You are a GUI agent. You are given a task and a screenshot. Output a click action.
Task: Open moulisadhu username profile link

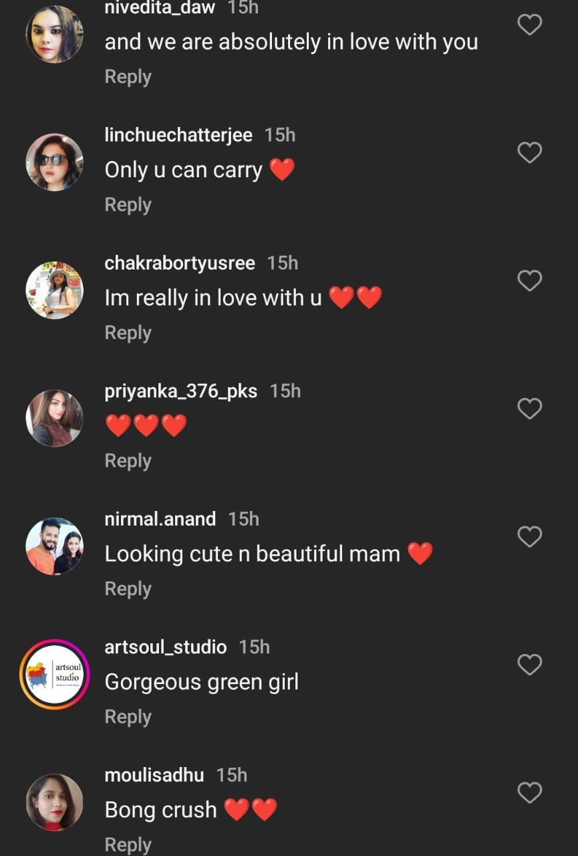point(154,775)
